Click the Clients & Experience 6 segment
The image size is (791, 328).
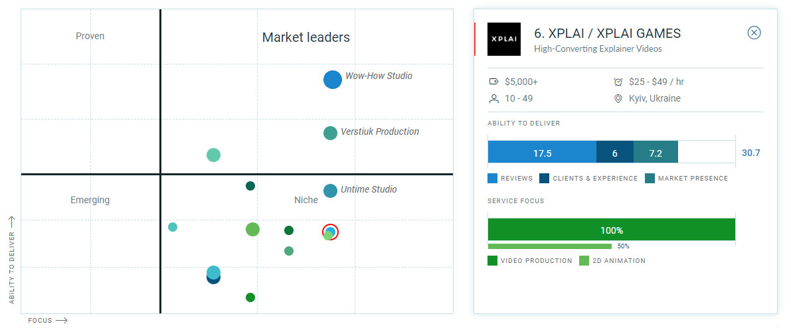614,153
